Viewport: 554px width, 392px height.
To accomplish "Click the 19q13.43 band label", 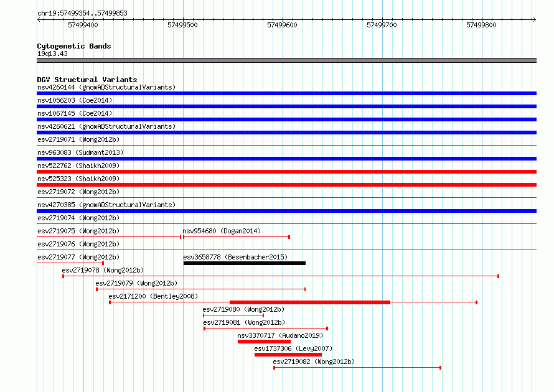I will (x=52, y=54).
